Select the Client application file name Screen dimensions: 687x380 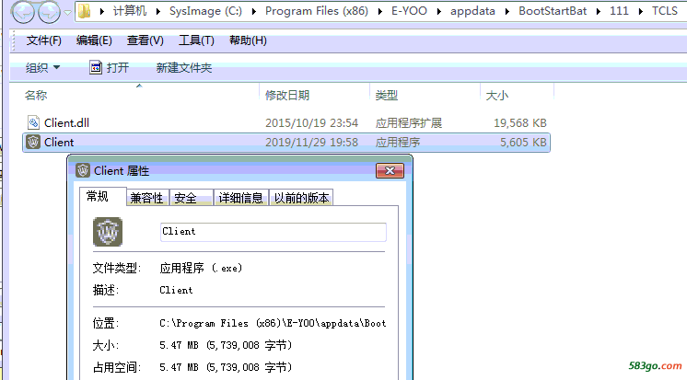(59, 143)
